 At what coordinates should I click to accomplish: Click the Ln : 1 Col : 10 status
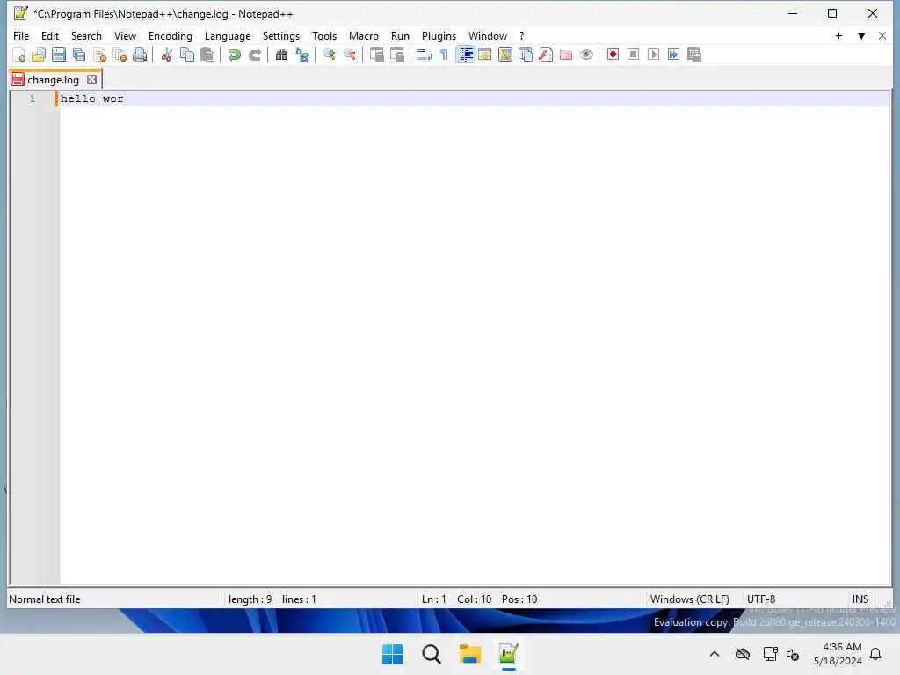point(479,599)
